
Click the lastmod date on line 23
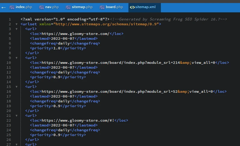pyautogui.click(x=63, y=125)
